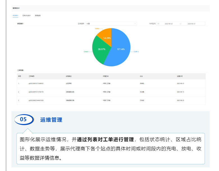Click the calendar icon in the date range field
Image resolution: width=219 pixels, height=171 pixels.
[x=158, y=24]
